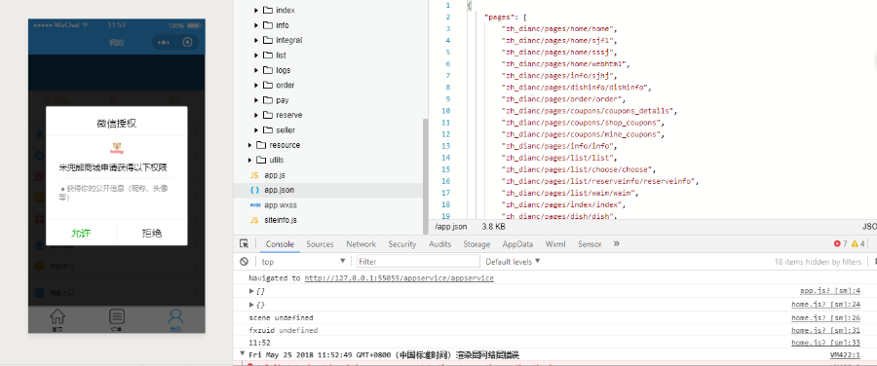Screen dimensions: 877x366
Task: Switch to the AppData tab
Action: 517,244
